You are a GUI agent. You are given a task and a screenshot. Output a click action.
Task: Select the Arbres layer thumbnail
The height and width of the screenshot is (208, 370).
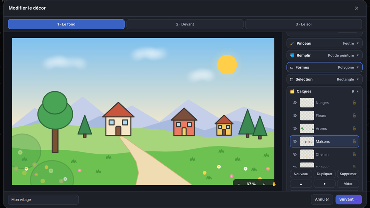[x=307, y=129]
